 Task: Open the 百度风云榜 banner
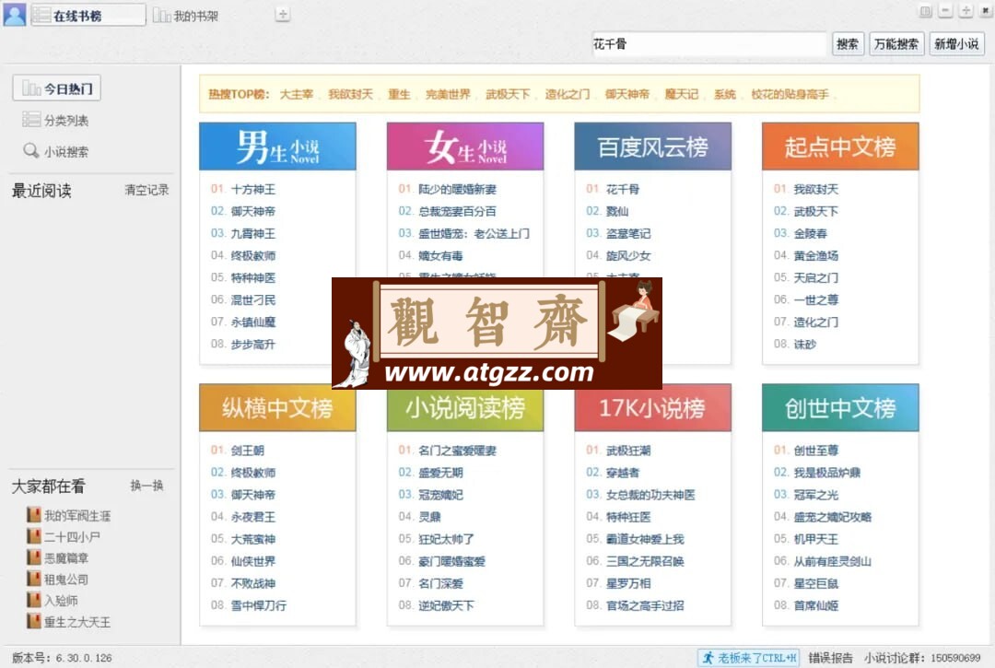click(652, 146)
